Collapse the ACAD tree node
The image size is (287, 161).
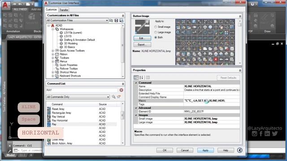49,25
